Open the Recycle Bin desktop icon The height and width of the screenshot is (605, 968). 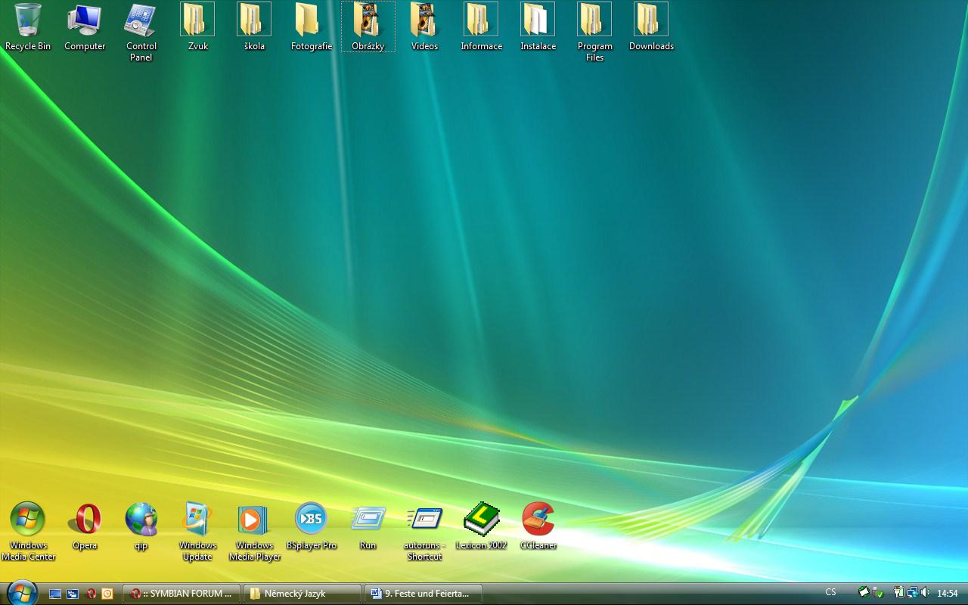click(28, 27)
